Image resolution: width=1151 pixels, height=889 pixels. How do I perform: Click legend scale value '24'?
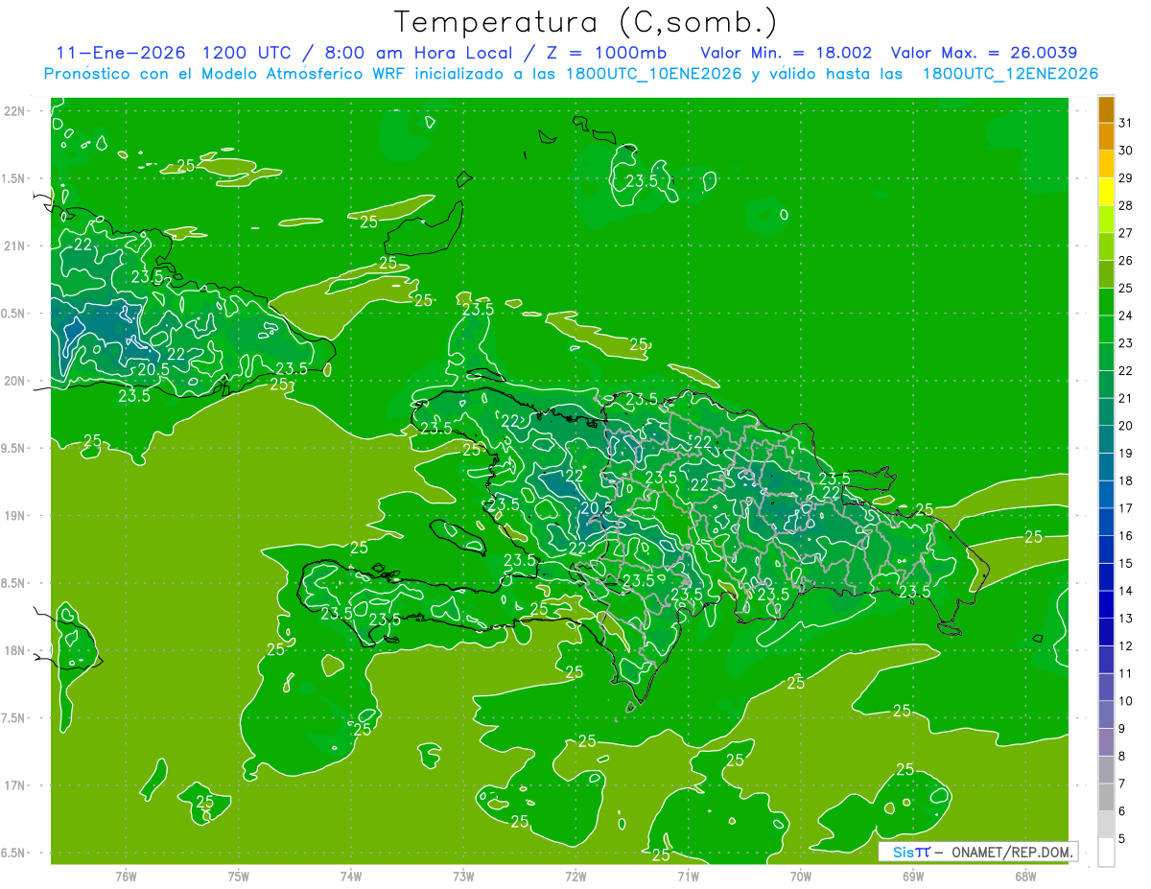[1126, 315]
